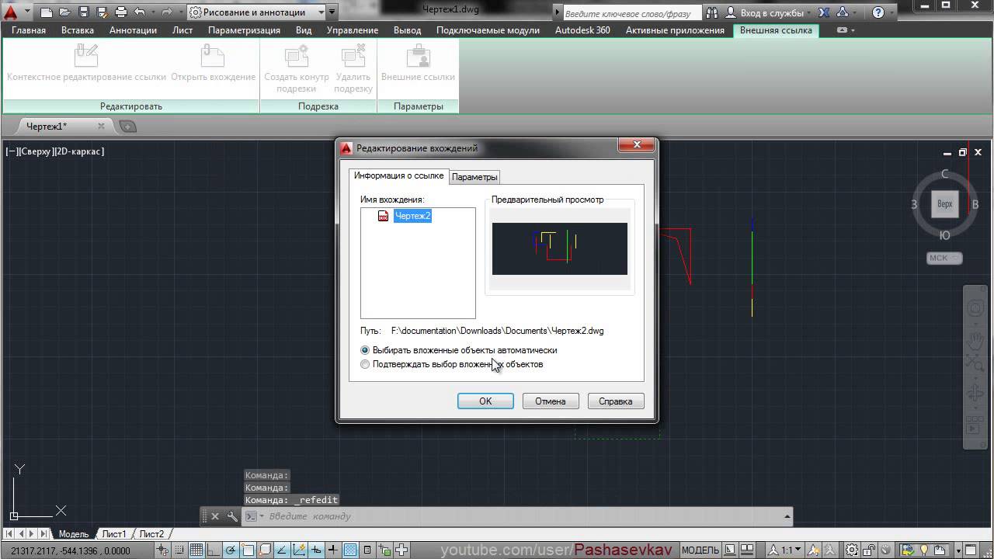Click the Открыть вхождение ribbon icon
The height and width of the screenshot is (559, 994).
click(x=212, y=56)
